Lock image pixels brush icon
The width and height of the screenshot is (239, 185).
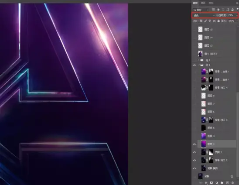[205, 21]
